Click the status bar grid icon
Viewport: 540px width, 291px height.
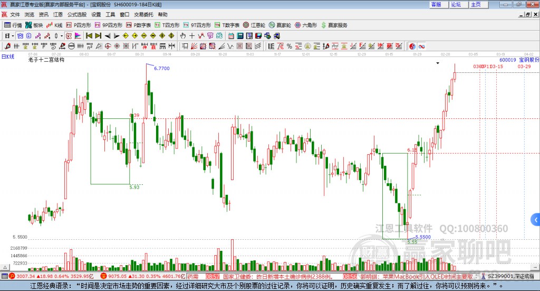coord(4,276)
